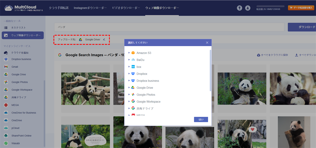Image resolution: width=316 pixels, height=148 pixels.
Task: Click the パンダ search input field
Action: tap(169, 27)
